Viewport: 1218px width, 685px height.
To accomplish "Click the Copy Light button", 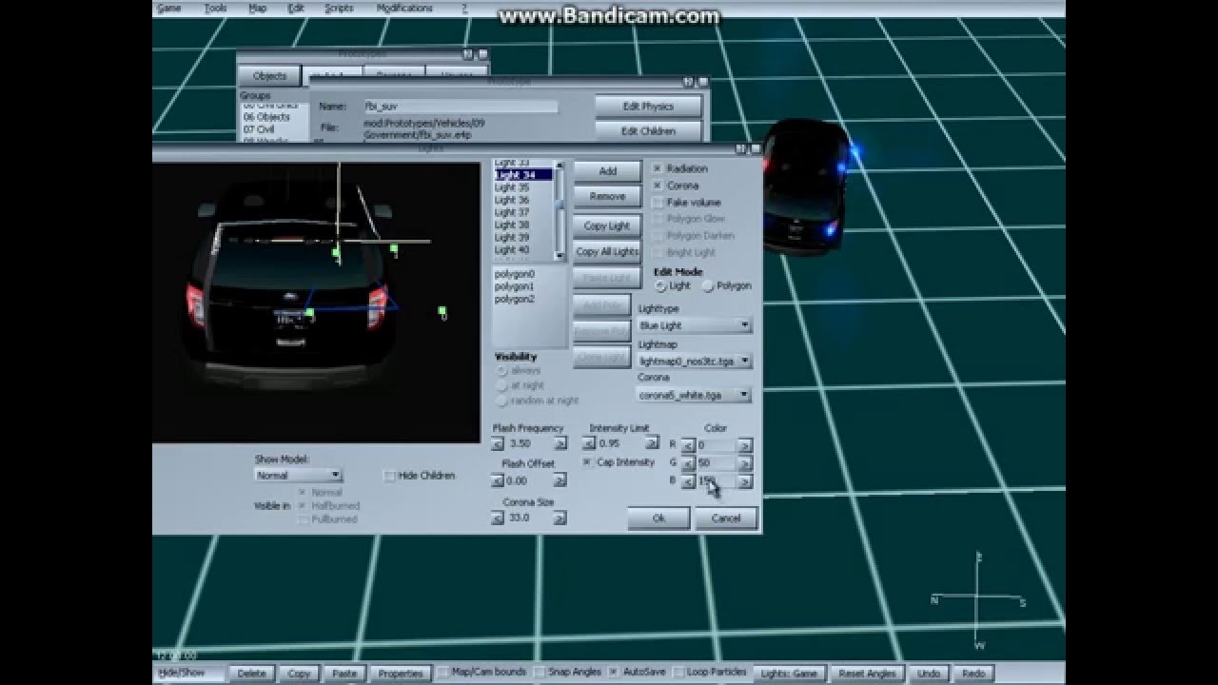I will pos(607,226).
